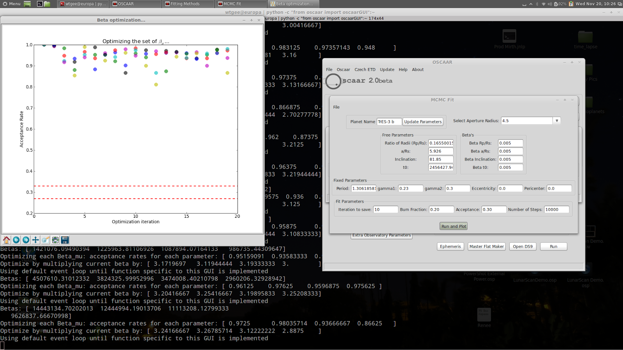Save the figure with the floppy icon

point(65,240)
